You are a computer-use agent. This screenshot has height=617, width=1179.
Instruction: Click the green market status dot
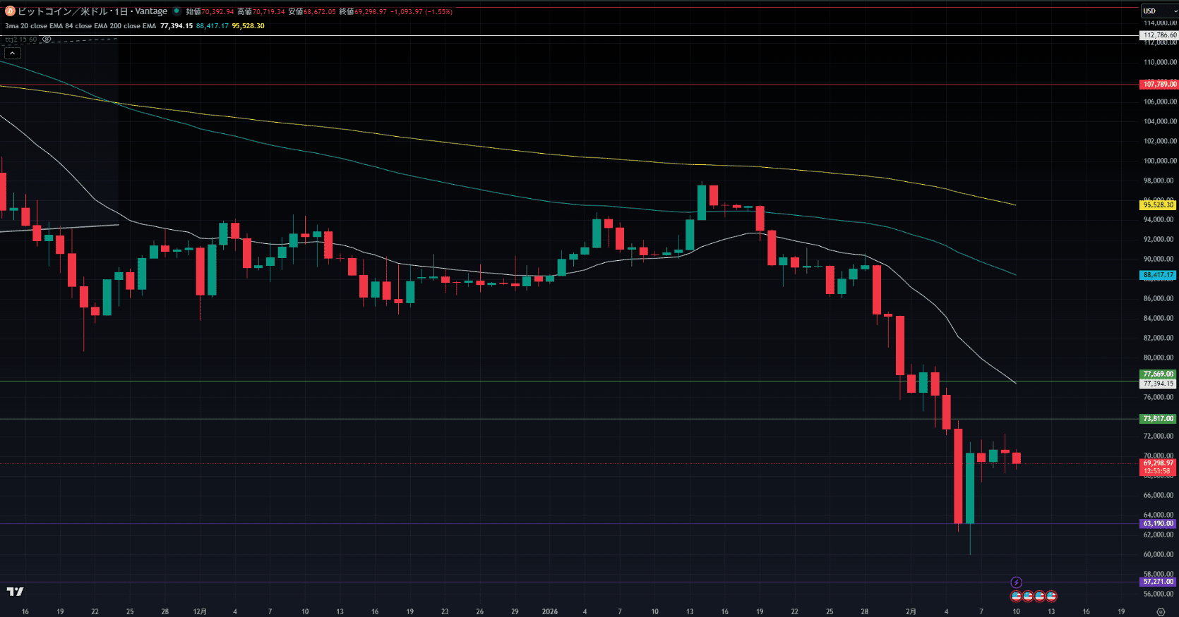click(x=176, y=11)
